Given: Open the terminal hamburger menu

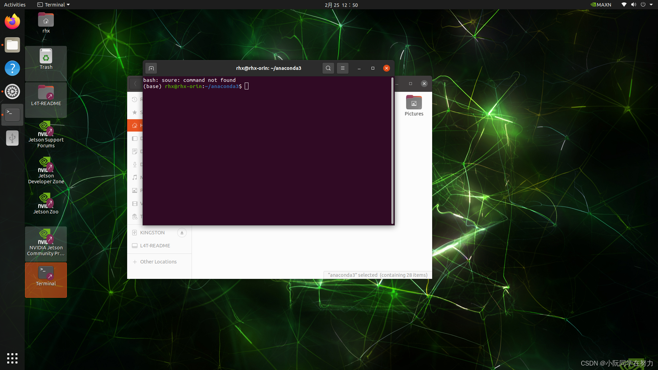Looking at the screenshot, I should (342, 68).
